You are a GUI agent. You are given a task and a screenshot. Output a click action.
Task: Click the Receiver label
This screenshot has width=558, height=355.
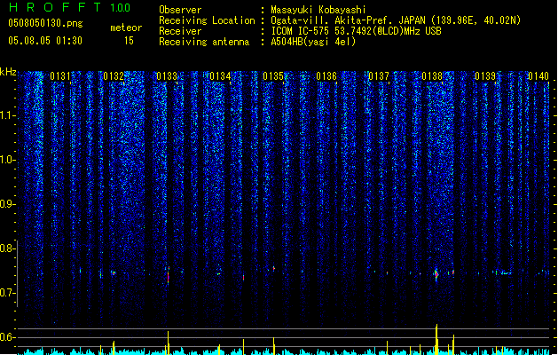click(180, 31)
